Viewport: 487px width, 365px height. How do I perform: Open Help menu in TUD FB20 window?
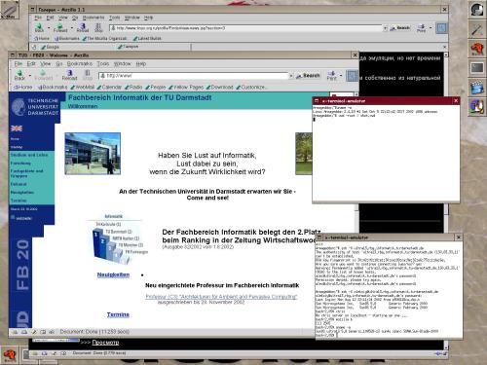click(x=140, y=64)
